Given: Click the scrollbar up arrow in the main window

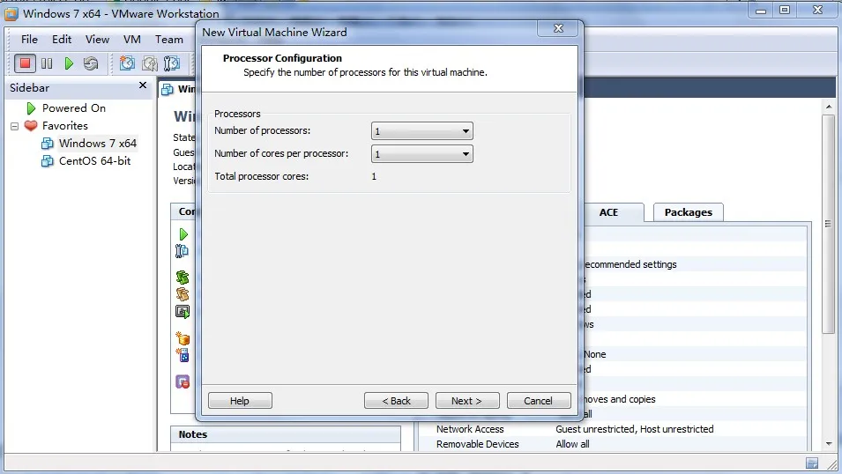Looking at the screenshot, I should coord(828,107).
